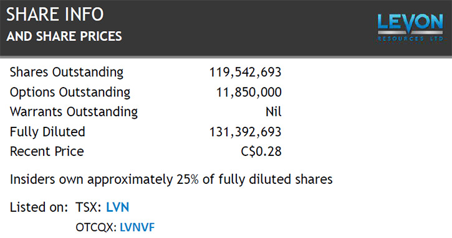452x238 pixels.
Task: Select the Options Outstanding label
Action: (70, 93)
